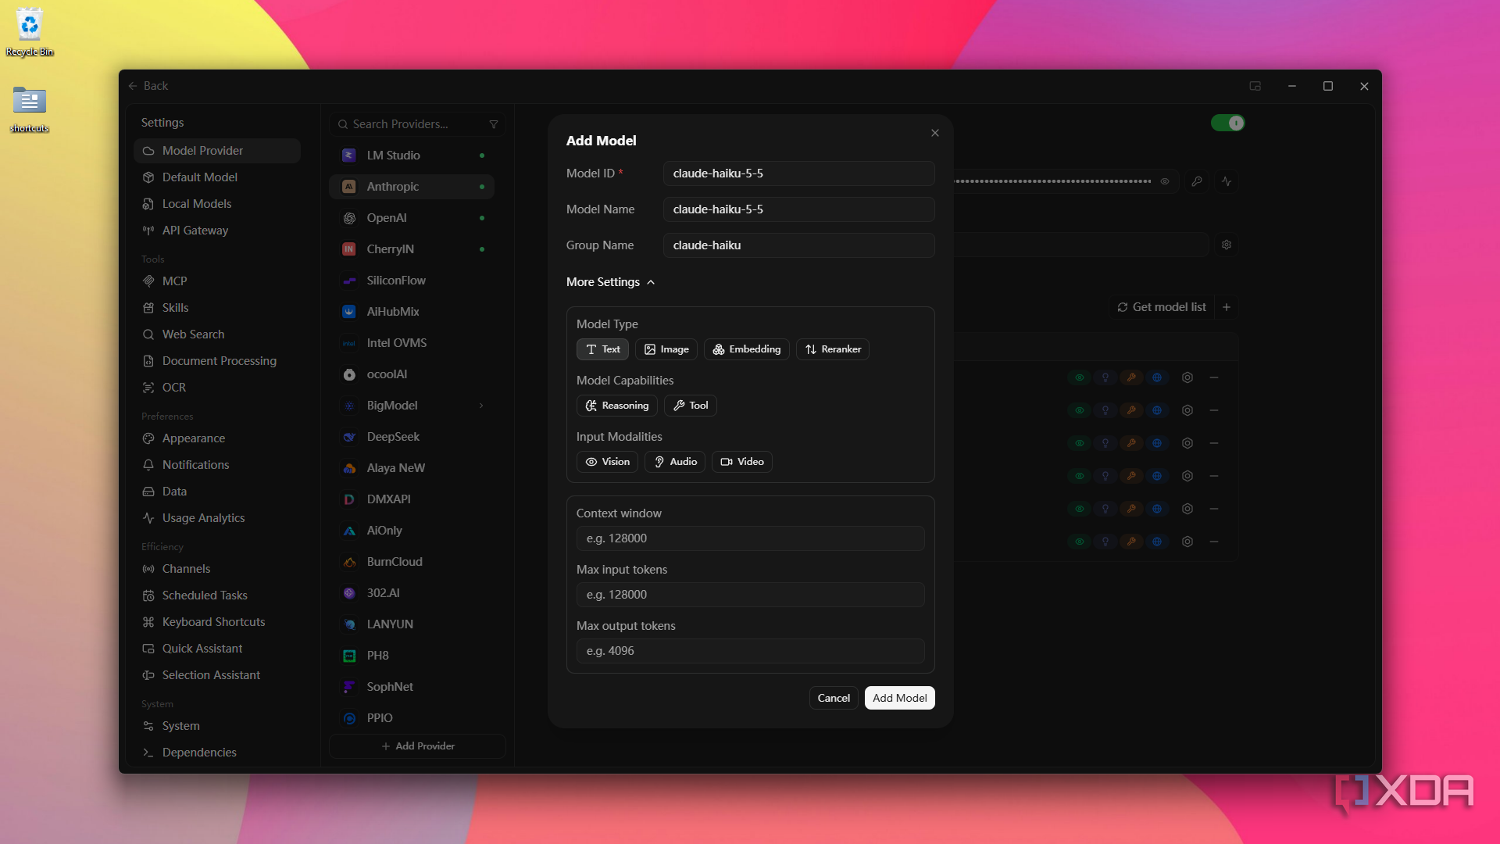The height and width of the screenshot is (844, 1500).
Task: Open the Recycle Bin desktop icon
Action: tap(30, 32)
